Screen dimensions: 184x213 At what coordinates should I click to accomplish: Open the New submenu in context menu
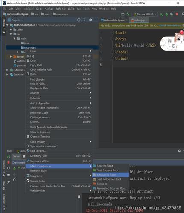[59, 51]
